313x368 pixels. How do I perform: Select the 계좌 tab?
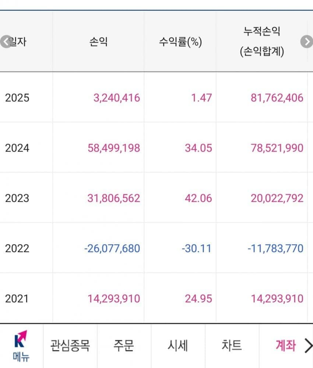(x=286, y=346)
